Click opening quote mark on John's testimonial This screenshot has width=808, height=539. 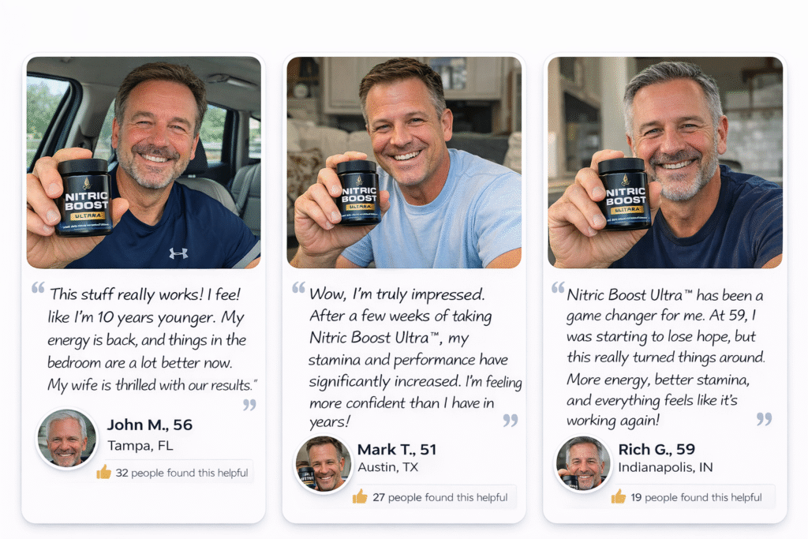click(38, 287)
